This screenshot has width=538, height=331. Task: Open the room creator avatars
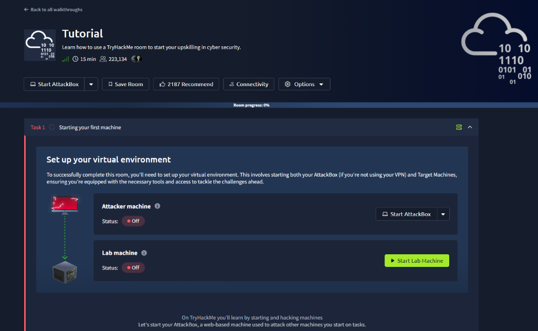click(137, 59)
